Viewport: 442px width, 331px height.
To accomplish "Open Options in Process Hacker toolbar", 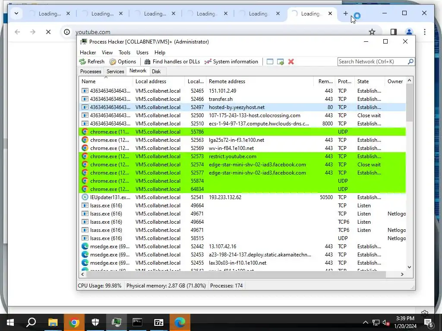I will (123, 62).
